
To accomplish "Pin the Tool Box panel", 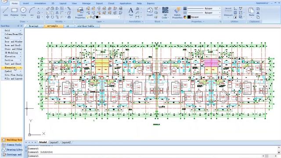I will click(18, 26).
